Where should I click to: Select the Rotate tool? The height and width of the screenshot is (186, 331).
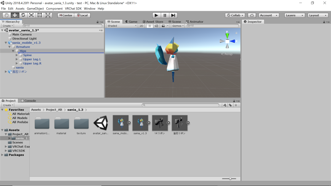click(23, 15)
